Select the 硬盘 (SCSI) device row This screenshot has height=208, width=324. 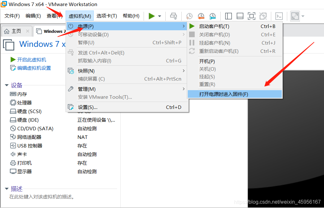[x=26, y=111]
